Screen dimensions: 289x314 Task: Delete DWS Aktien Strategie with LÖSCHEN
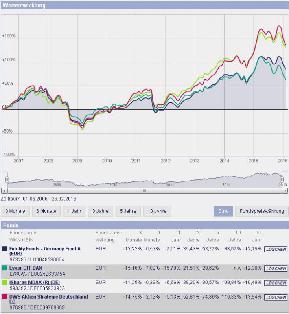(276, 297)
